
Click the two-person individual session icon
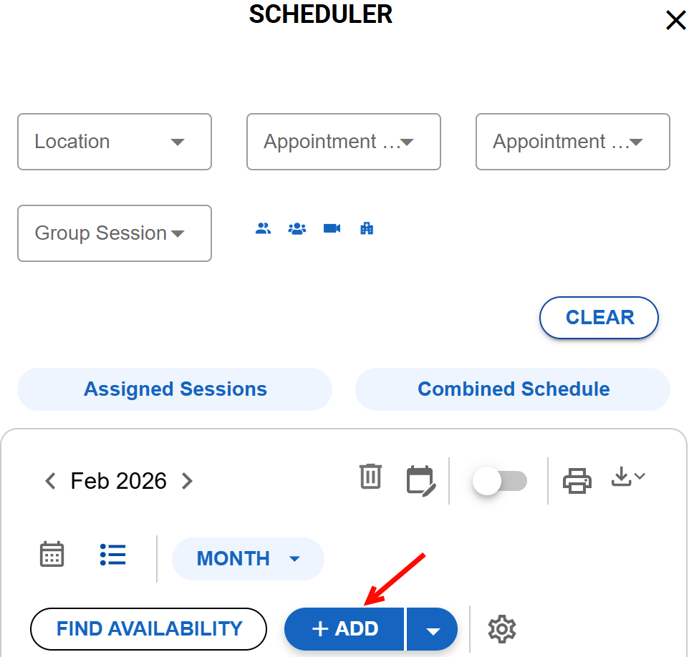click(264, 229)
